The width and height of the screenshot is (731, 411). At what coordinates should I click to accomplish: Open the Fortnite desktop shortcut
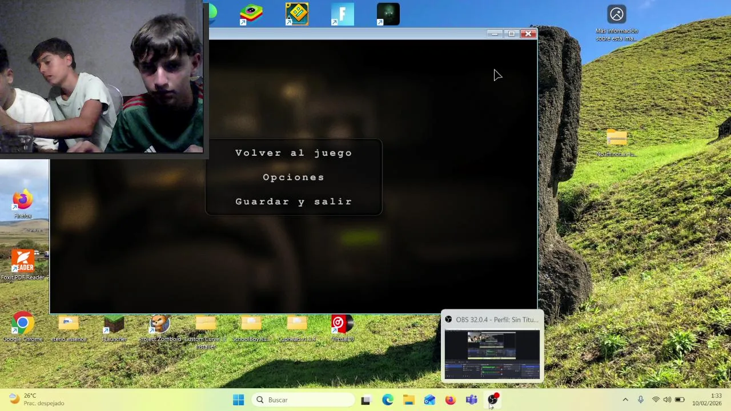tap(343, 14)
